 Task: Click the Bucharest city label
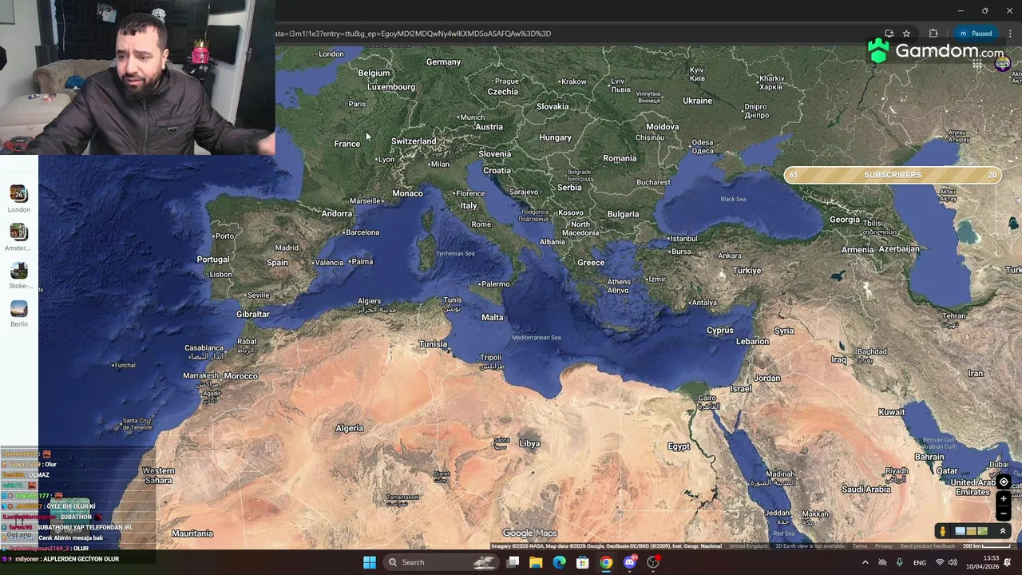tap(654, 182)
